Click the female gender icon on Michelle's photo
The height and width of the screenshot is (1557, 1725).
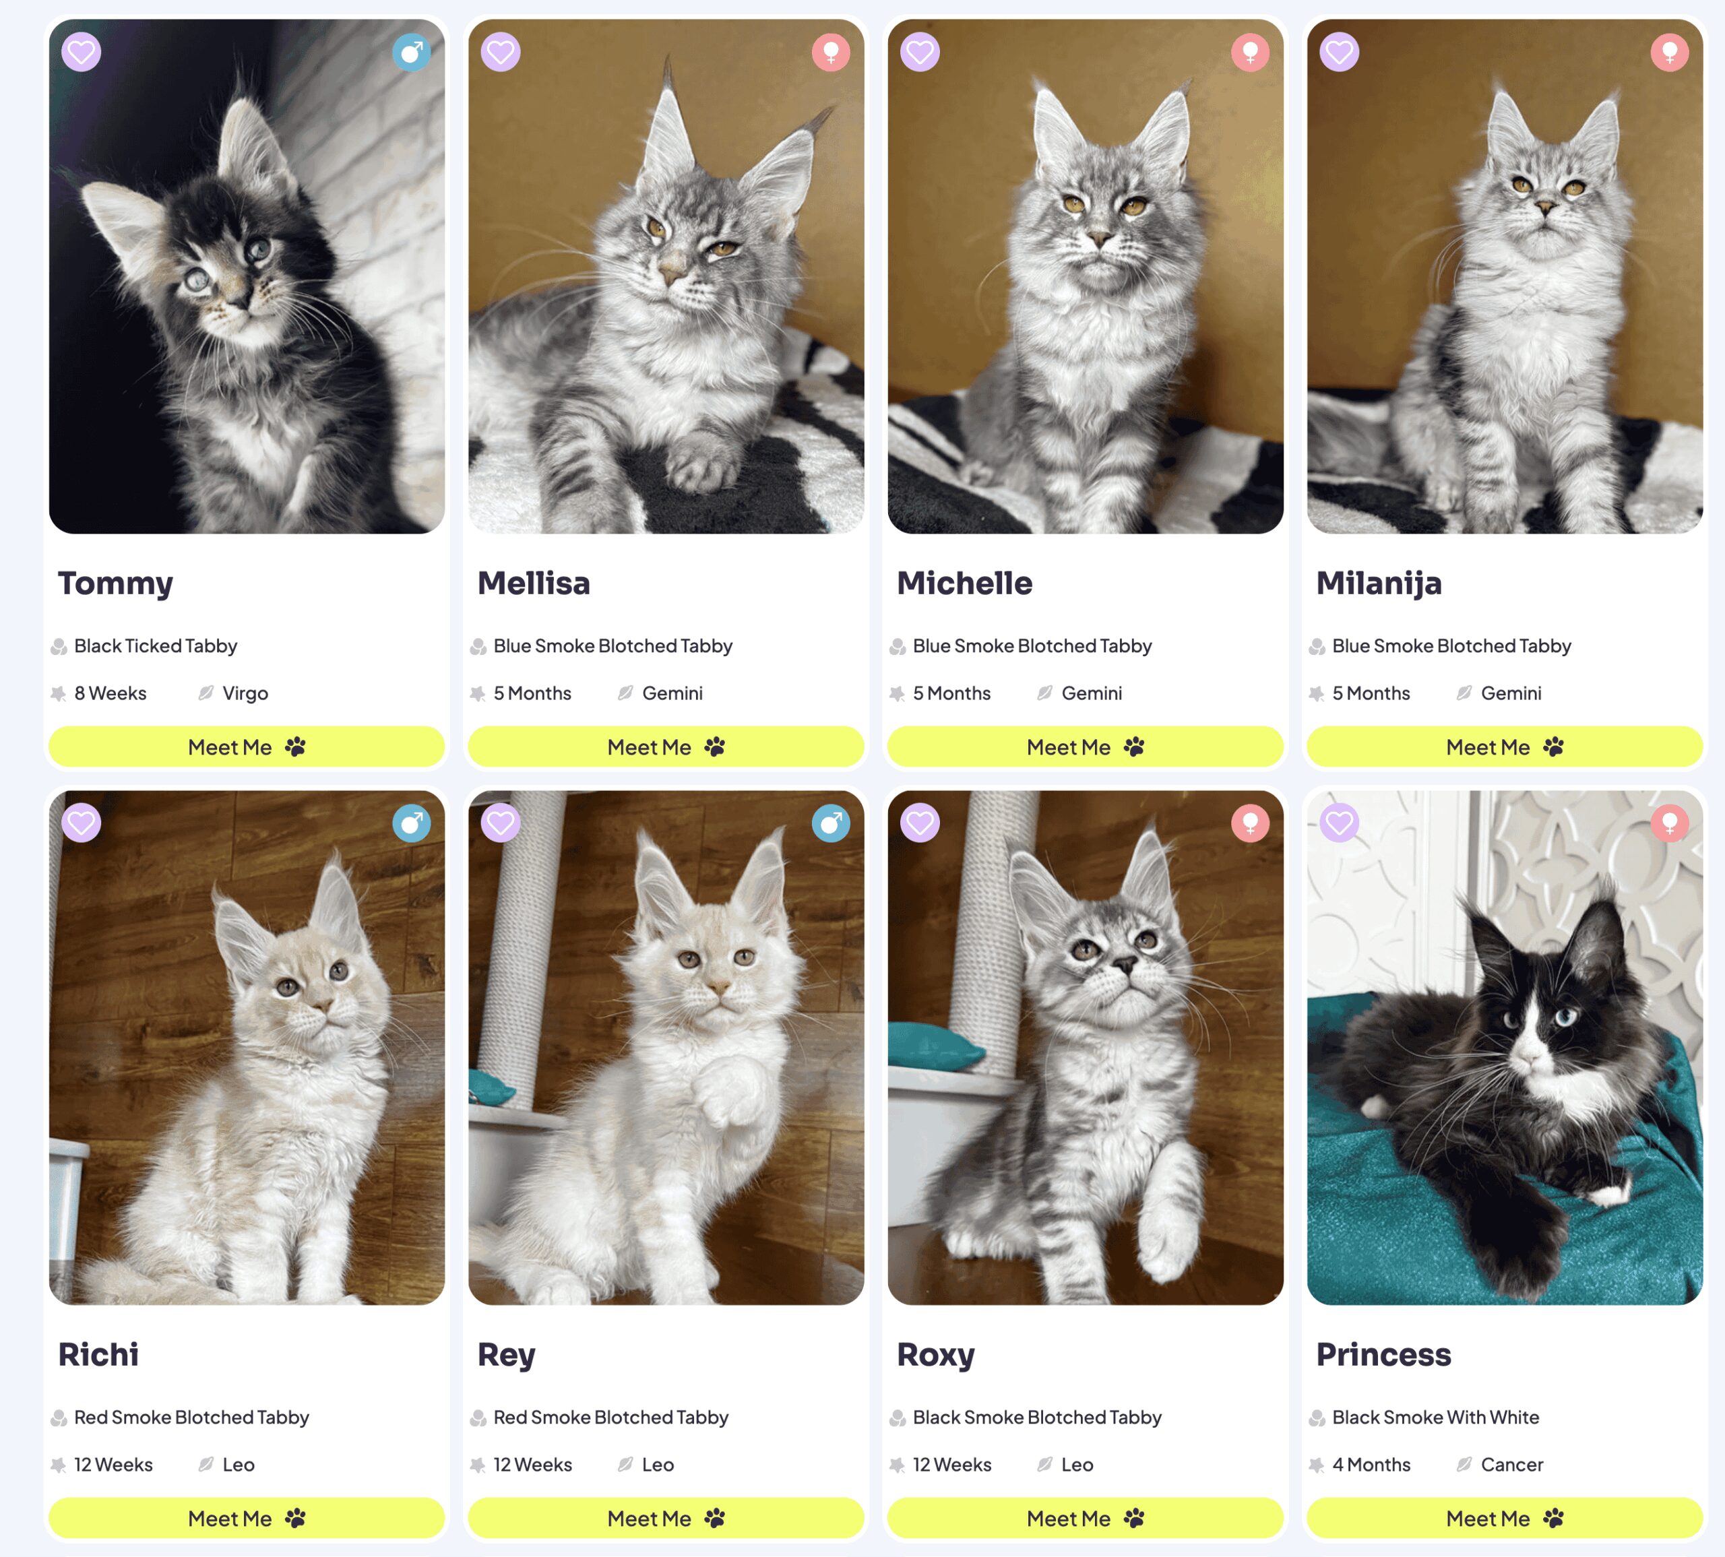tap(1250, 52)
